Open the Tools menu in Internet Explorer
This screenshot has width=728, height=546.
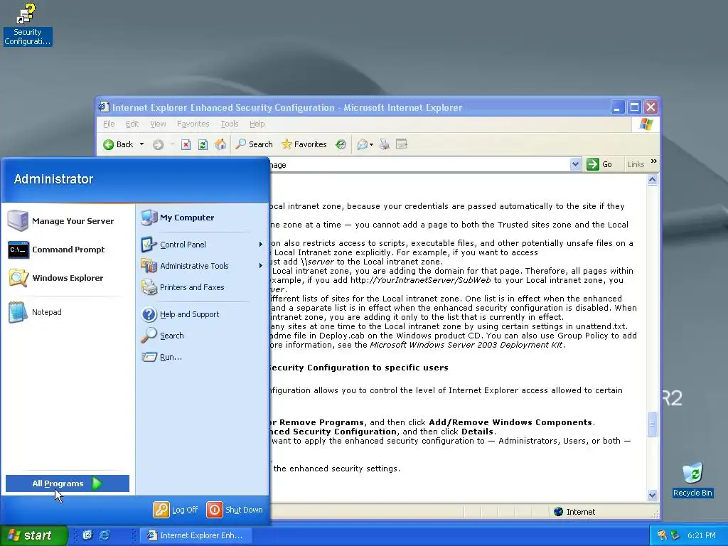tap(230, 124)
